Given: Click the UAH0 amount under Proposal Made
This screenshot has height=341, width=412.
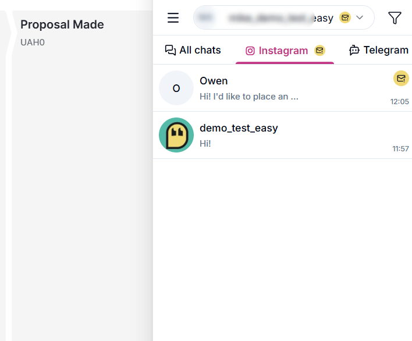Looking at the screenshot, I should point(33,42).
